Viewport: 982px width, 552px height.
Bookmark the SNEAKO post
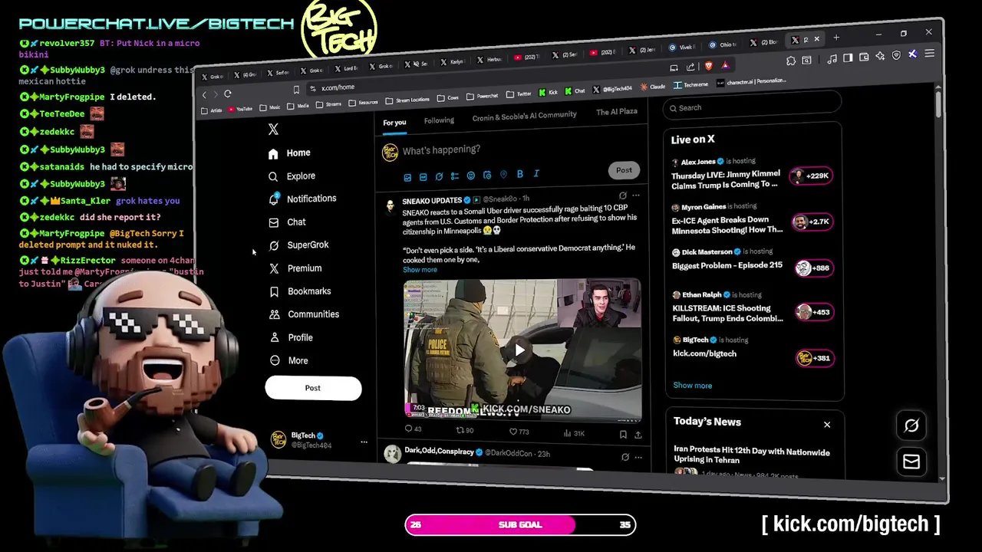(623, 434)
